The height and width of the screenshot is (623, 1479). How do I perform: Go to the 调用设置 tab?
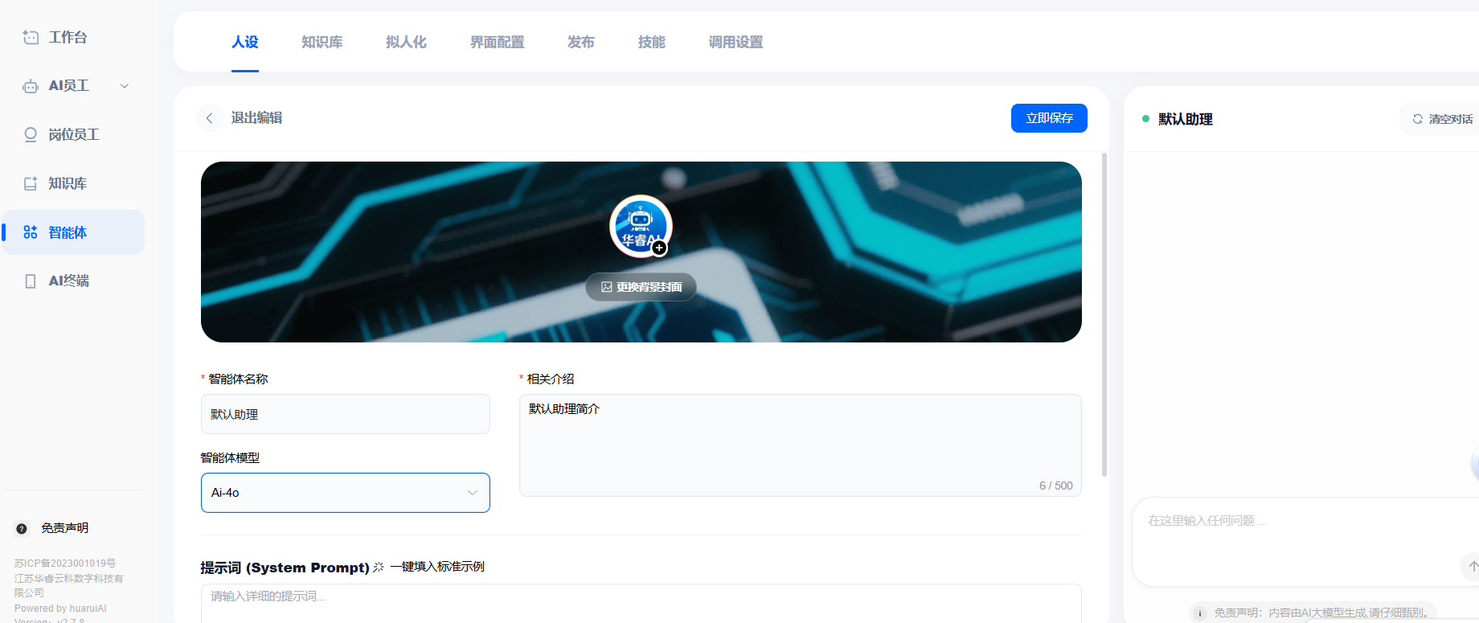point(735,42)
